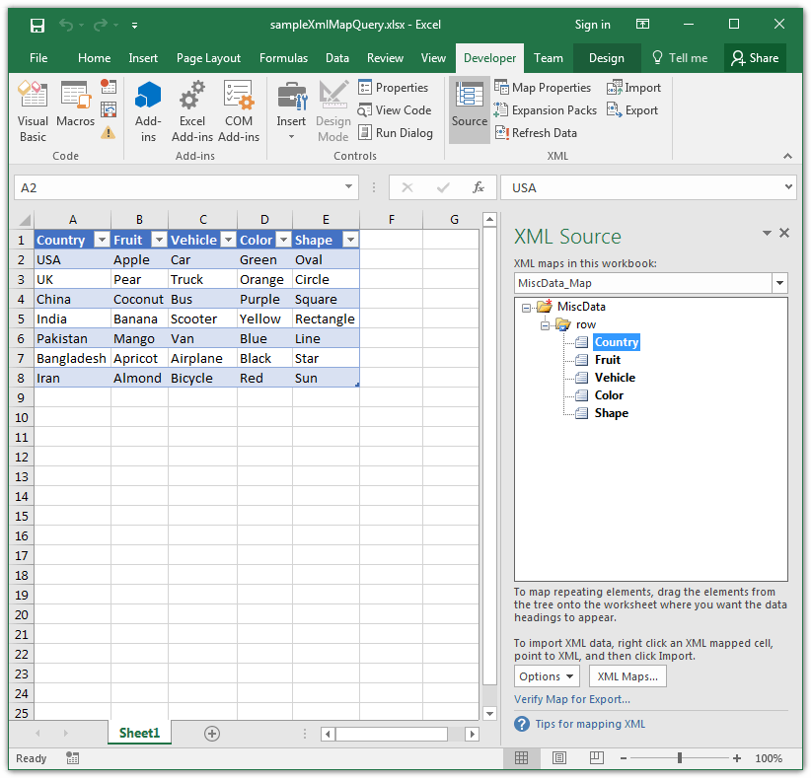Open the XML maps dropdown

pos(779,282)
